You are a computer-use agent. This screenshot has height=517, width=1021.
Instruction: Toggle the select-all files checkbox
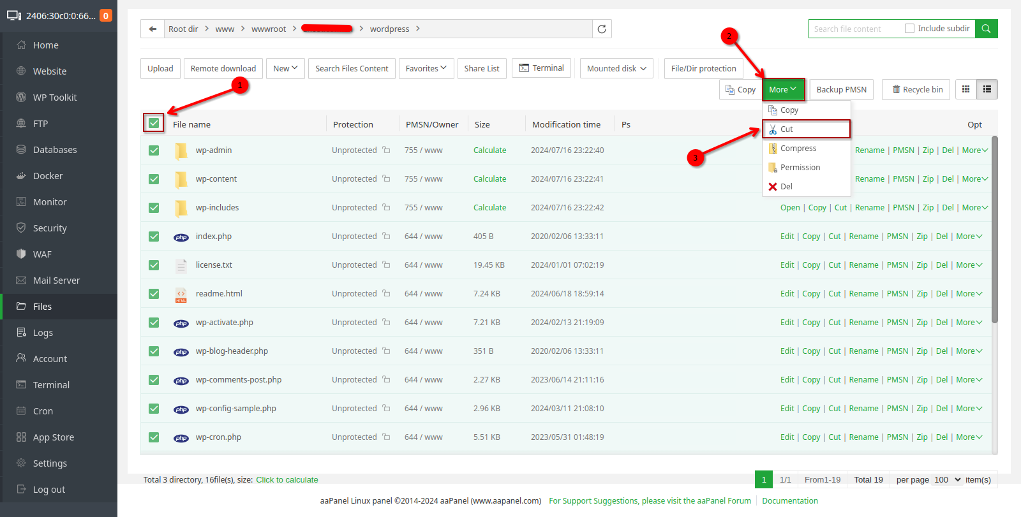click(x=154, y=123)
